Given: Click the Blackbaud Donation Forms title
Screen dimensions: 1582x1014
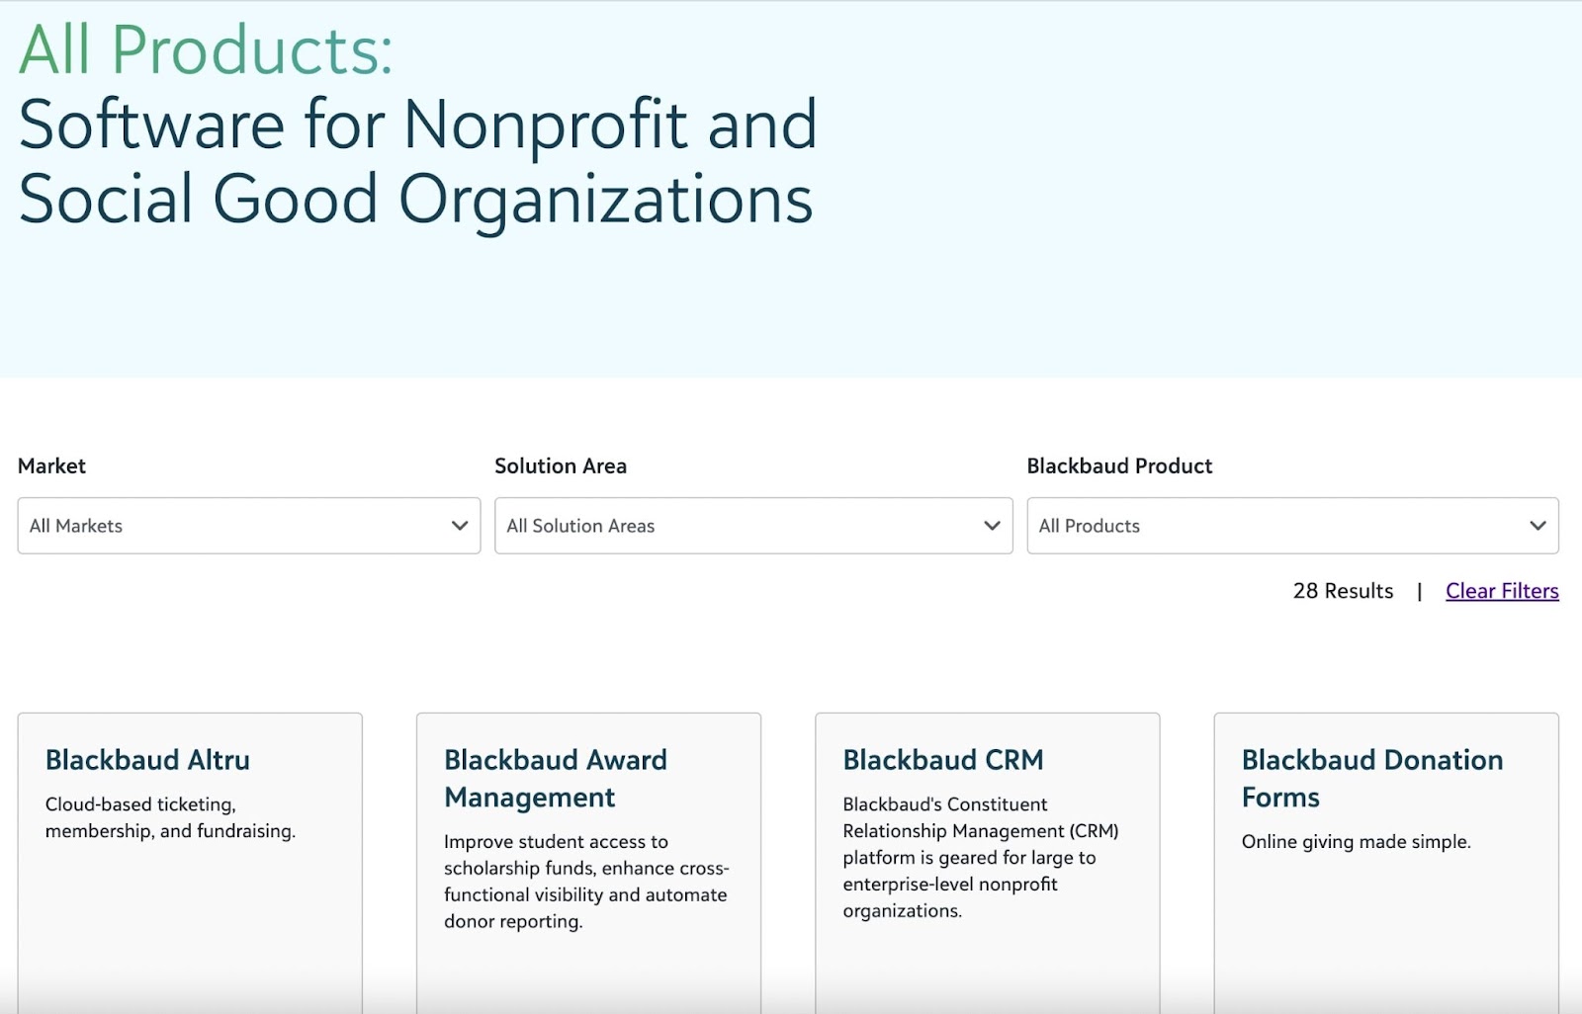Looking at the screenshot, I should [x=1371, y=779].
